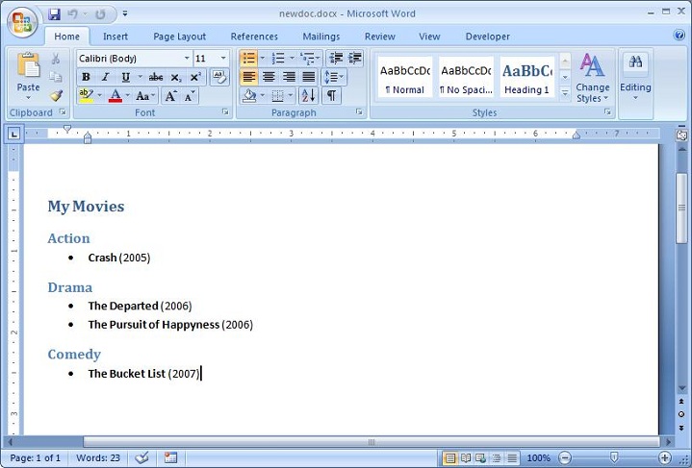This screenshot has height=468, width=692.
Task: Decrease the paragraph indent
Action: (336, 59)
